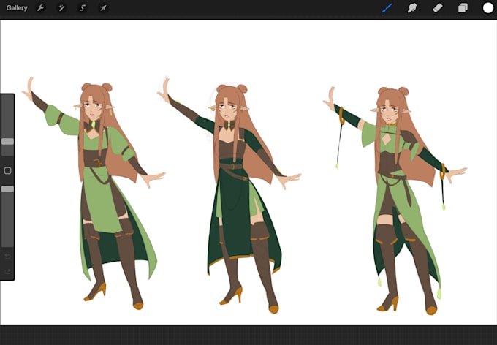Image resolution: width=497 pixels, height=345 pixels.
Task: Activate the Selection S-ribbon tool
Action: [82, 8]
